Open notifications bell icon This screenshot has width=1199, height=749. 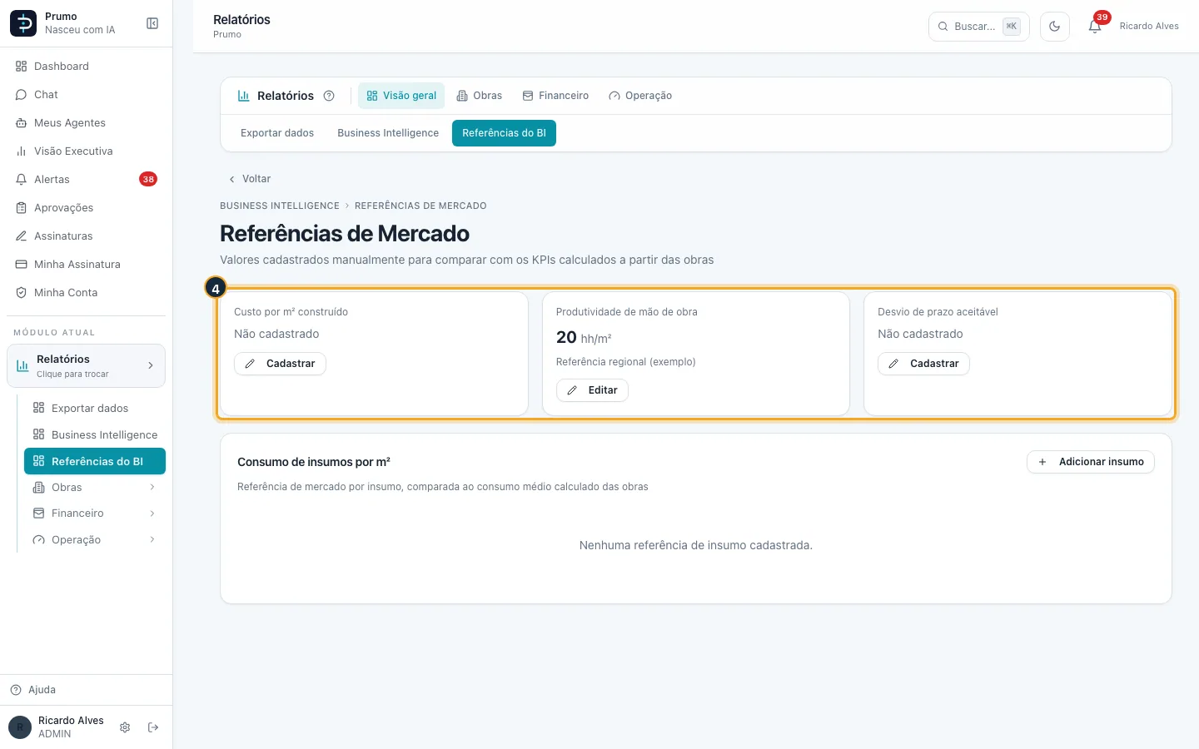pos(1095,27)
